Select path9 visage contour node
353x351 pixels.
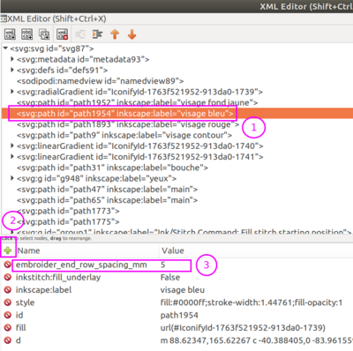[124, 135]
